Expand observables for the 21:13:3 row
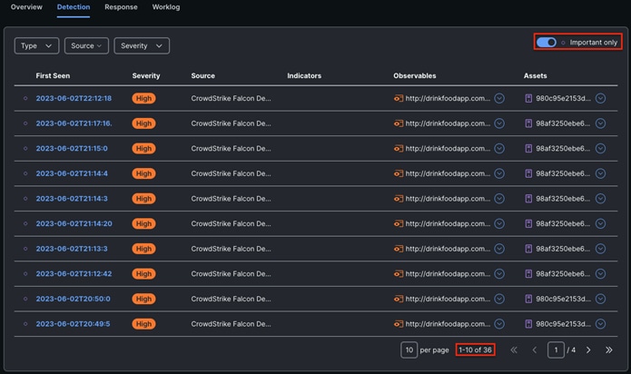 [x=499, y=249]
